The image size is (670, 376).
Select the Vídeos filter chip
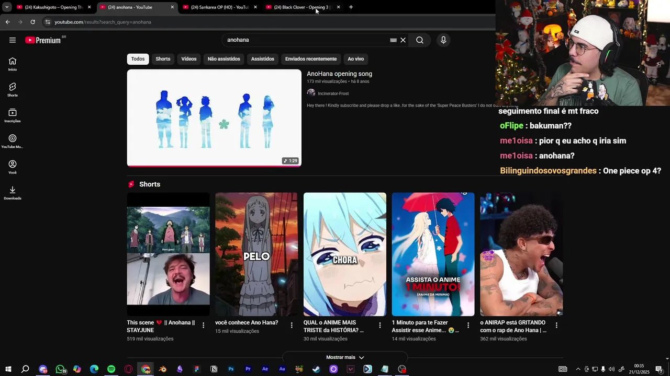point(189,59)
